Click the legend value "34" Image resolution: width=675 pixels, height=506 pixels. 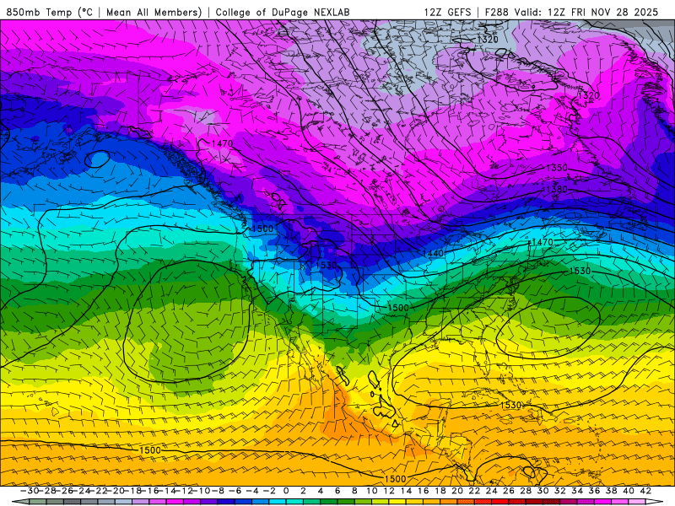coord(577,491)
